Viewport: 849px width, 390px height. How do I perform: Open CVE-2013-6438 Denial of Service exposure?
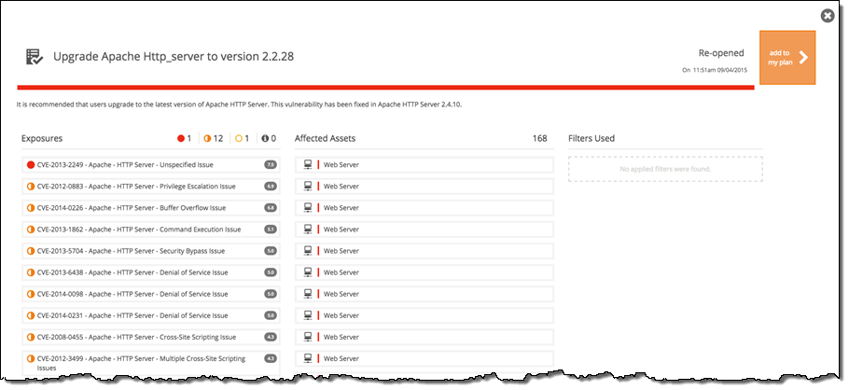150,272
